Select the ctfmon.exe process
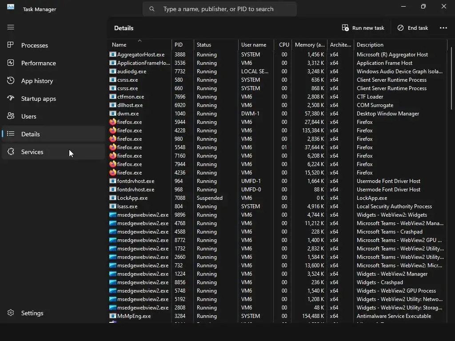Screen dimensions: 455x341 (277, 96)
